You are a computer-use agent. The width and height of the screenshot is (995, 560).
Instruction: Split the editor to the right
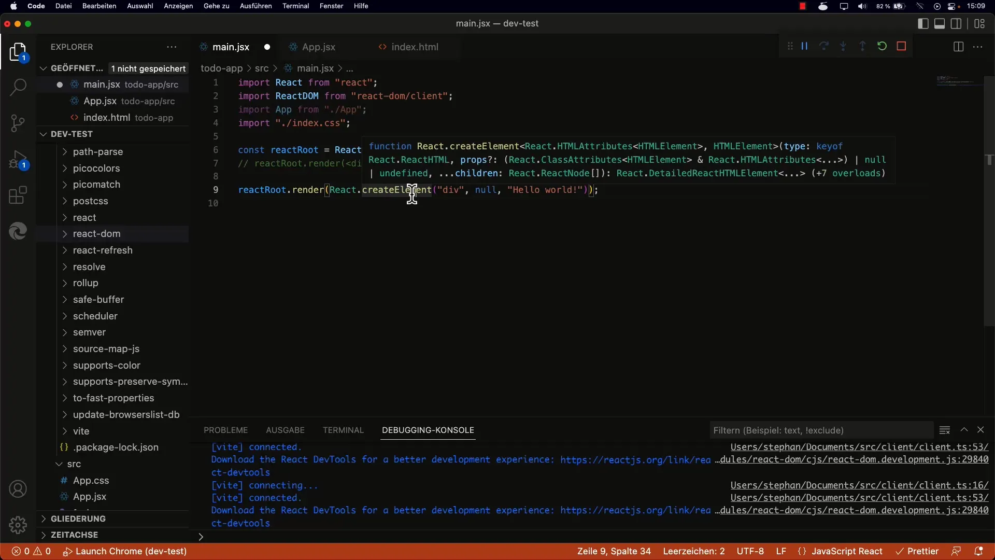(x=958, y=47)
